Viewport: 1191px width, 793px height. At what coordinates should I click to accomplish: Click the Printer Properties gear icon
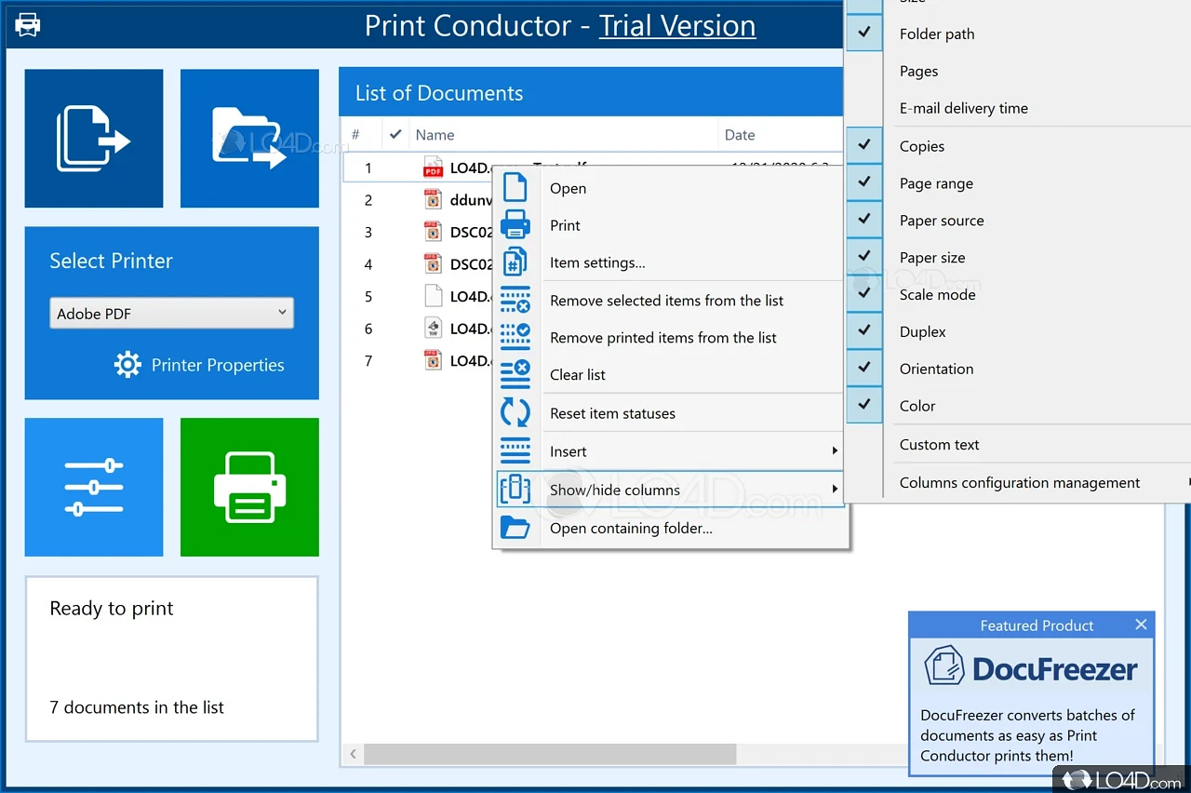coord(127,365)
